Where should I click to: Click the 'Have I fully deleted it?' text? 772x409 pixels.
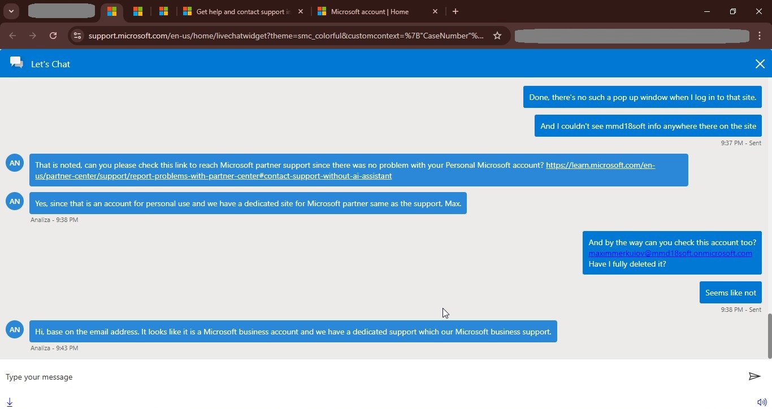click(627, 264)
